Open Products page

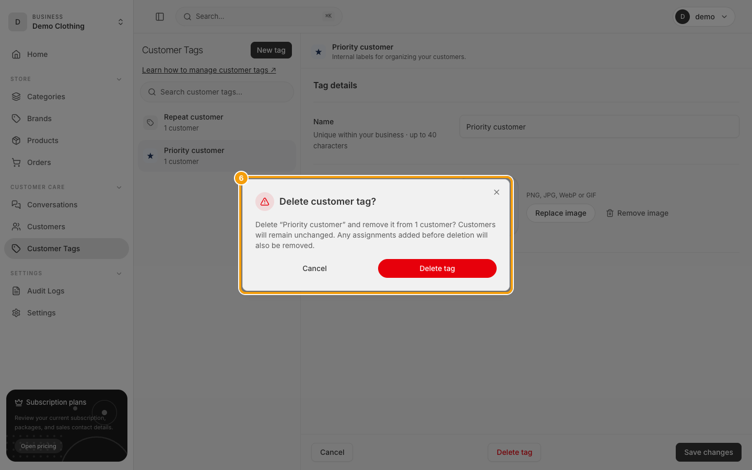(67, 140)
